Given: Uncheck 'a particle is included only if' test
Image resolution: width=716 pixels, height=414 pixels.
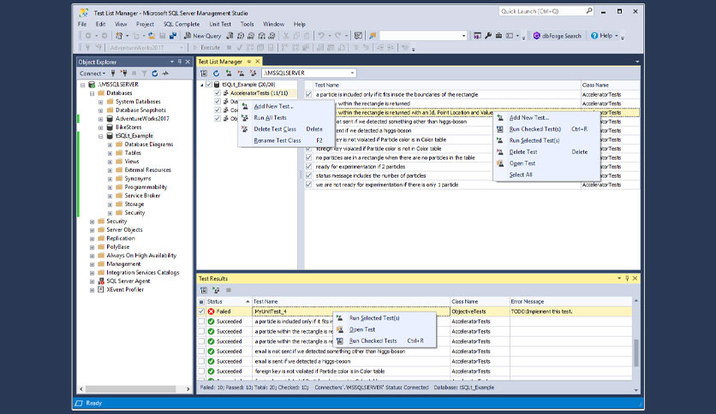Looking at the screenshot, I should [308, 94].
